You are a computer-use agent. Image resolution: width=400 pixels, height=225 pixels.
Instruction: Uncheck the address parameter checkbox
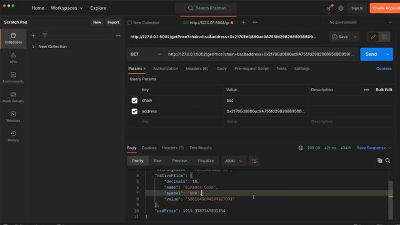[134, 111]
